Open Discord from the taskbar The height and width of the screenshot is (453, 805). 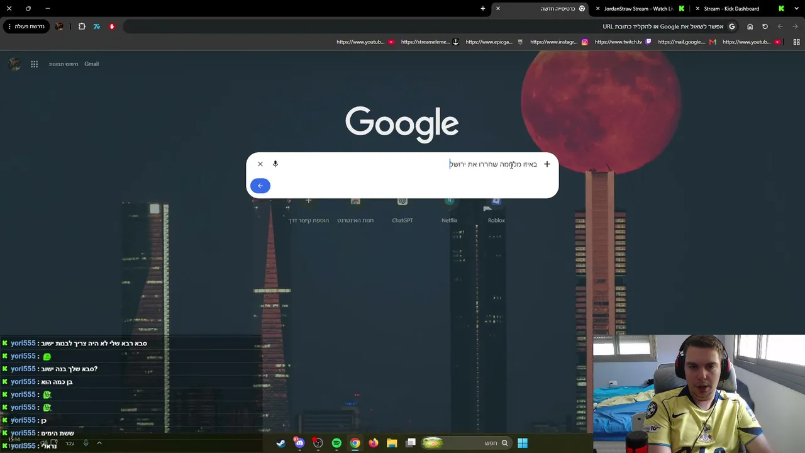pos(299,443)
